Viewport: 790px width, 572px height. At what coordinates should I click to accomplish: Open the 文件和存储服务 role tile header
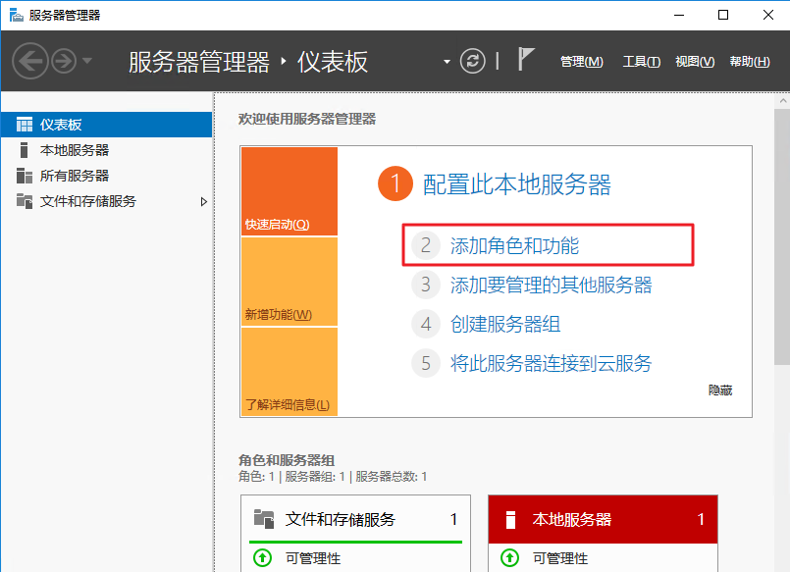coord(355,519)
